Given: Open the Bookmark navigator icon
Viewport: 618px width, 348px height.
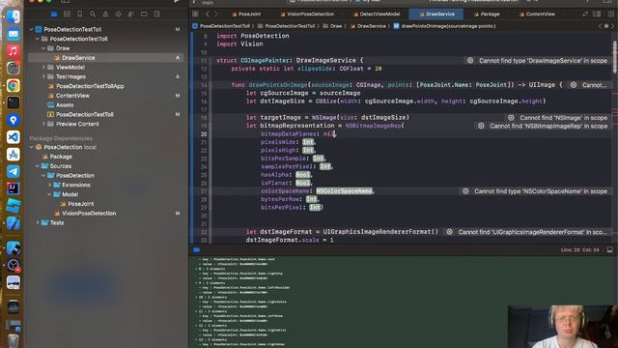Looking at the screenshot, I should [79, 14].
